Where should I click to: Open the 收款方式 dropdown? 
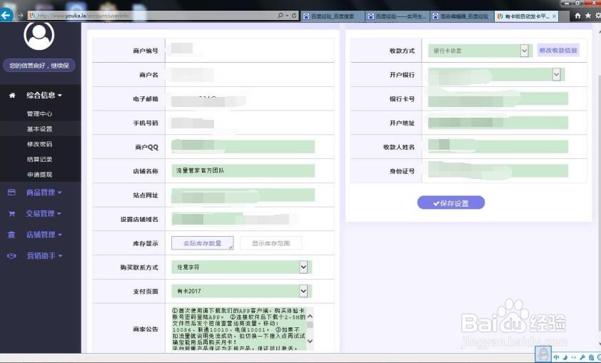(x=480, y=51)
